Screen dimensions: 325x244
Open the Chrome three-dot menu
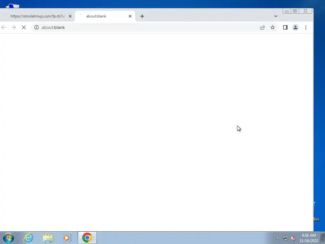click(x=306, y=27)
